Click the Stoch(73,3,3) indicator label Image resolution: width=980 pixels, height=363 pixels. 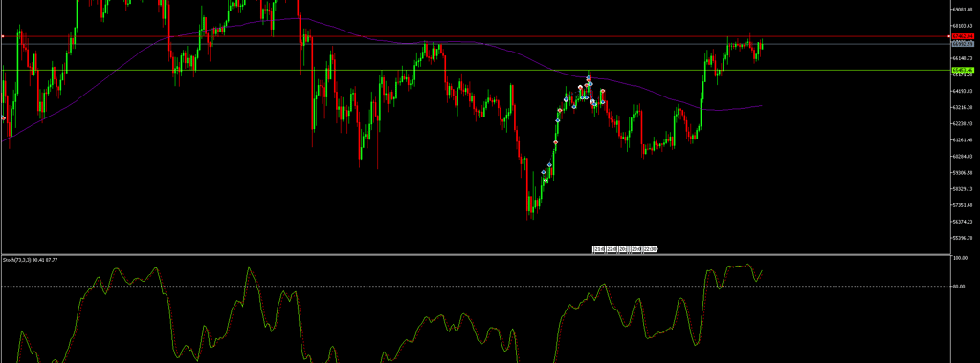[30, 259]
